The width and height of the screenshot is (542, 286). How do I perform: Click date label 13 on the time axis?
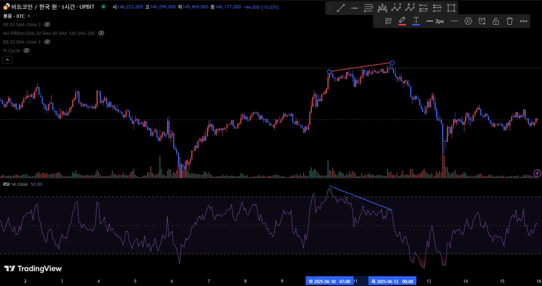tap(429, 281)
